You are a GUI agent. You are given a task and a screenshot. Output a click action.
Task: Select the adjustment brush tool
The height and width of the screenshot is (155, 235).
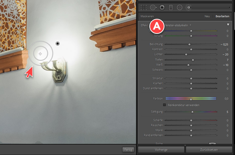coord(188,8)
